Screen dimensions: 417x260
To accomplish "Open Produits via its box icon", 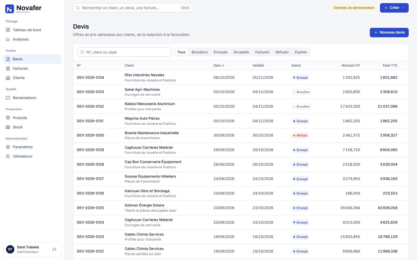I will click(x=8, y=118).
